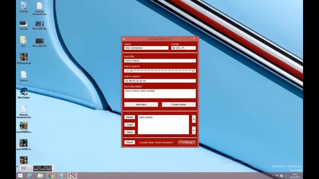The image size is (319, 179).
Task: Open Google Chrome from taskbar
Action: 51,176
